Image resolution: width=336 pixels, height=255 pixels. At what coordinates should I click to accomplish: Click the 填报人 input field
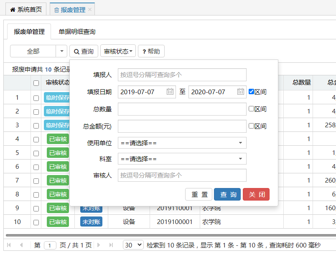pyautogui.click(x=182, y=75)
